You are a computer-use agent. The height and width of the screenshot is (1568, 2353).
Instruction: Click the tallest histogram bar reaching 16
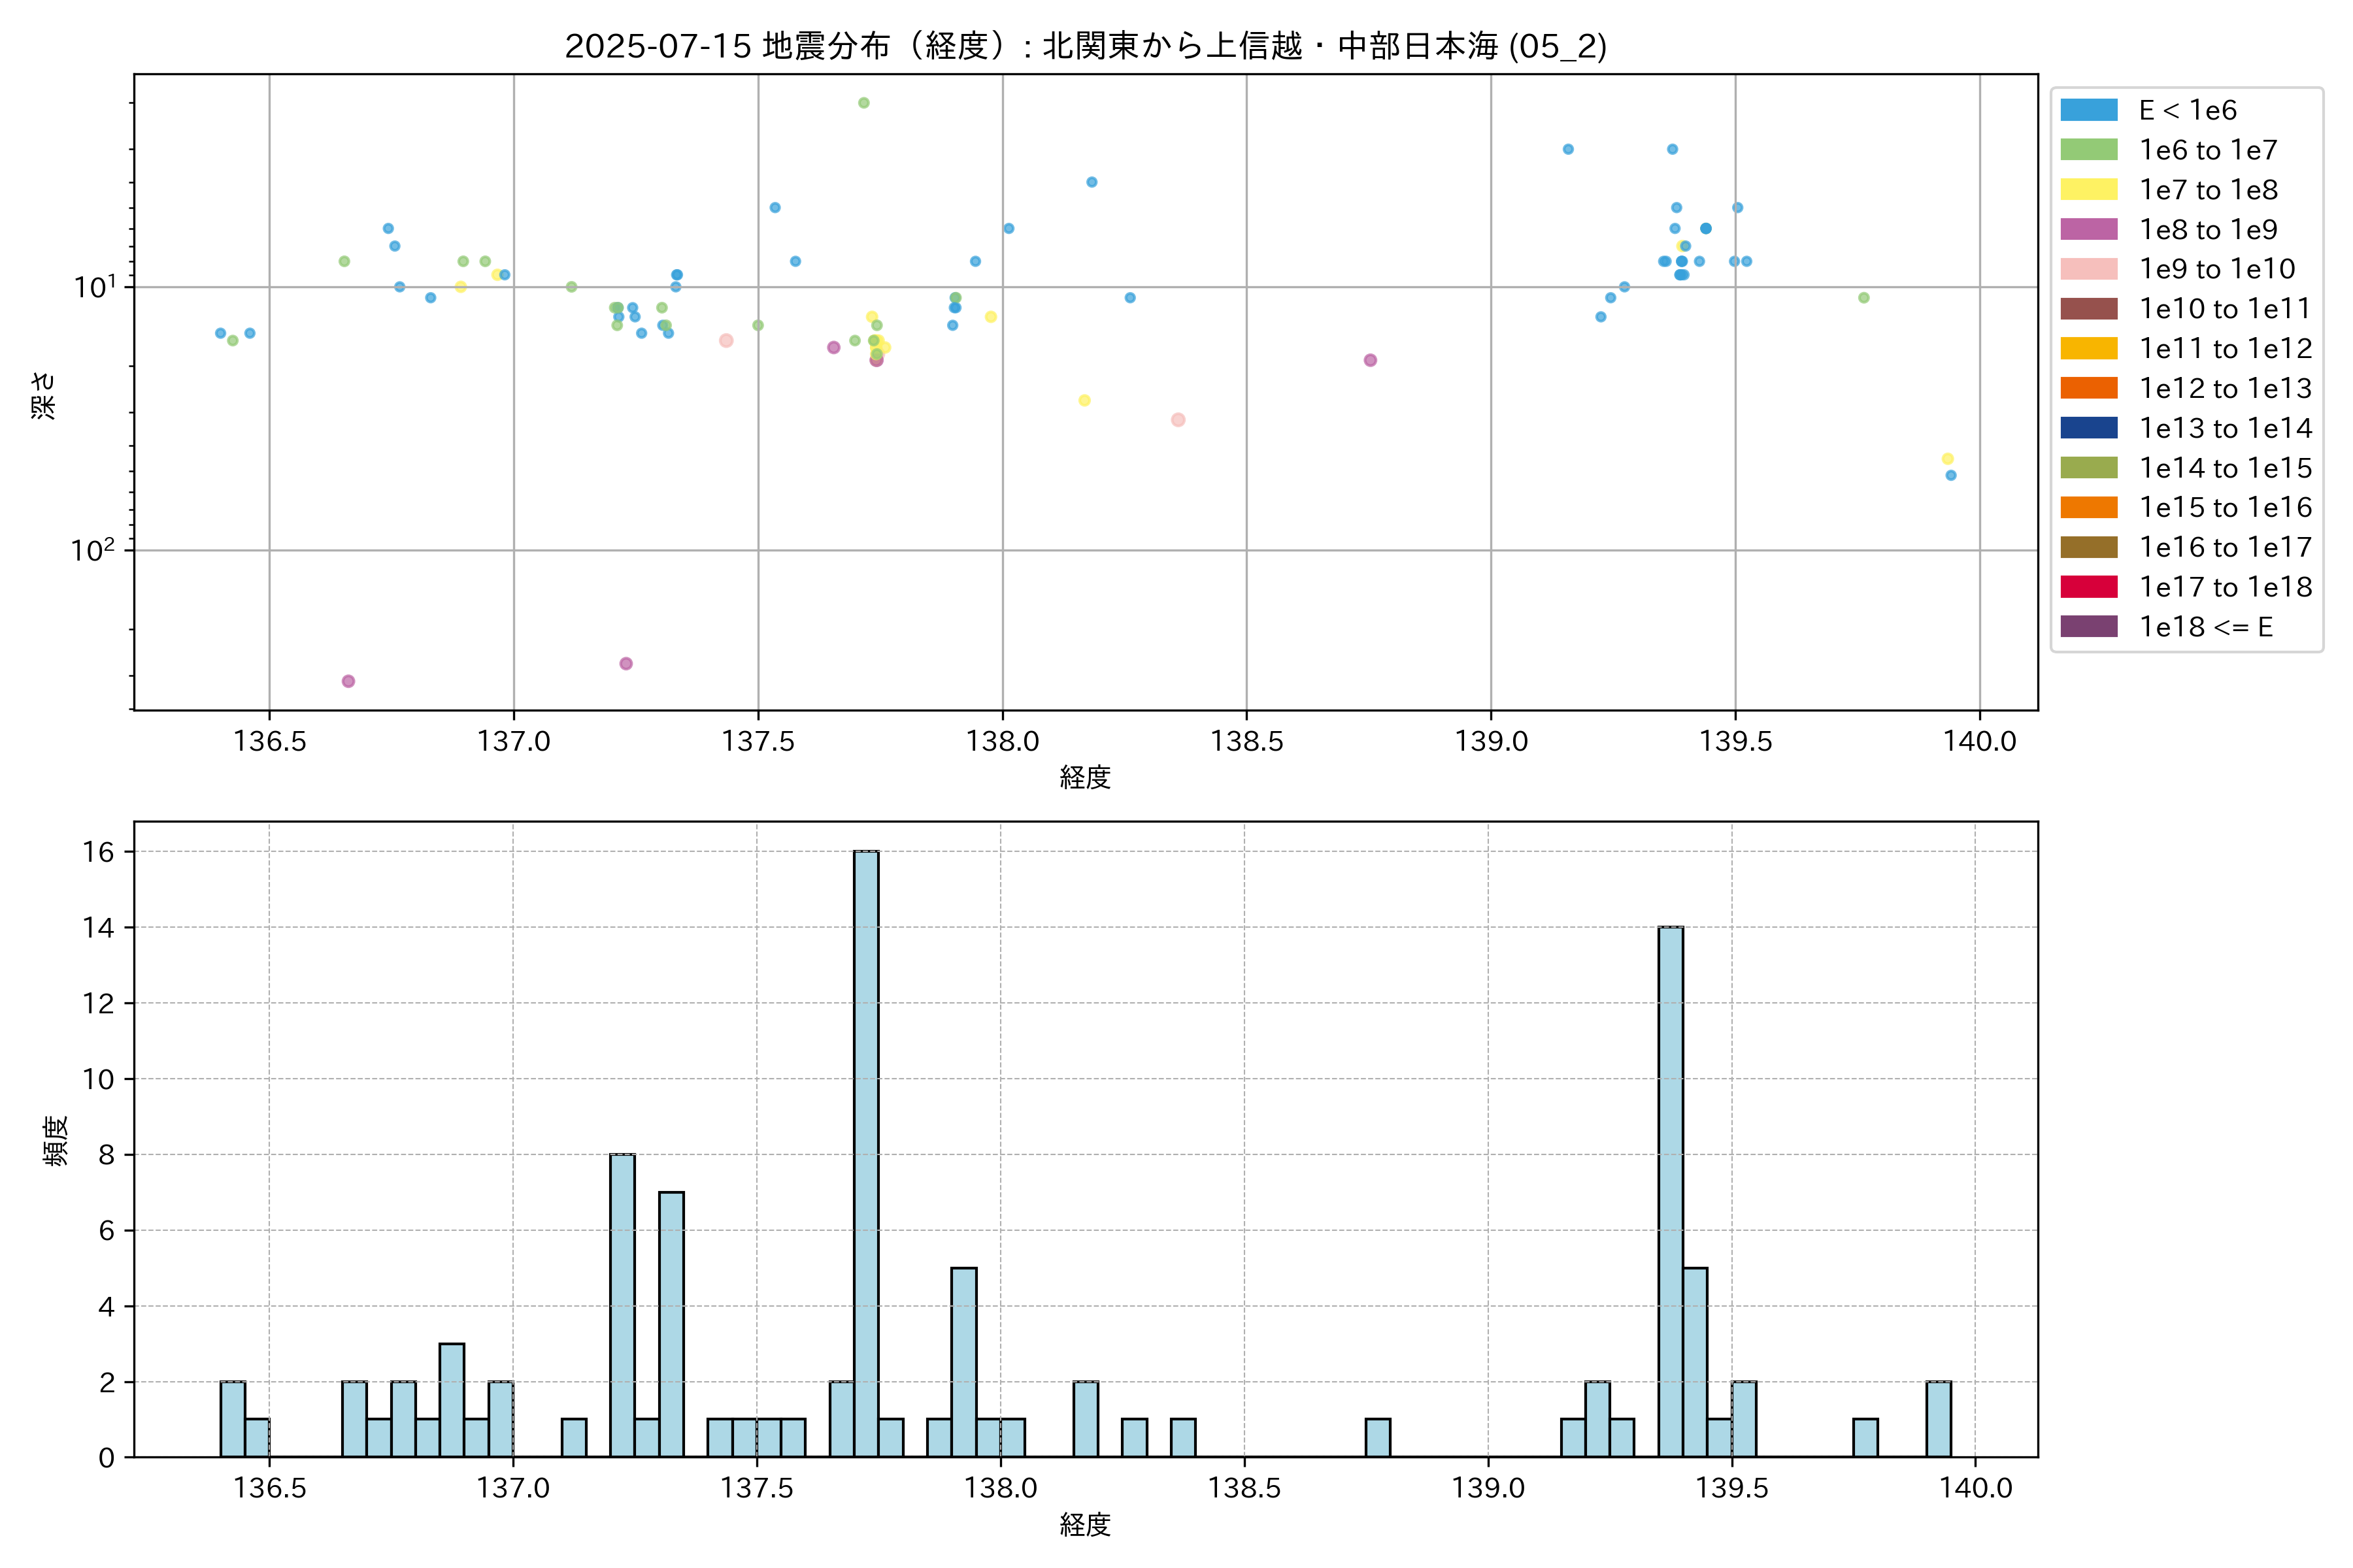(867, 1154)
